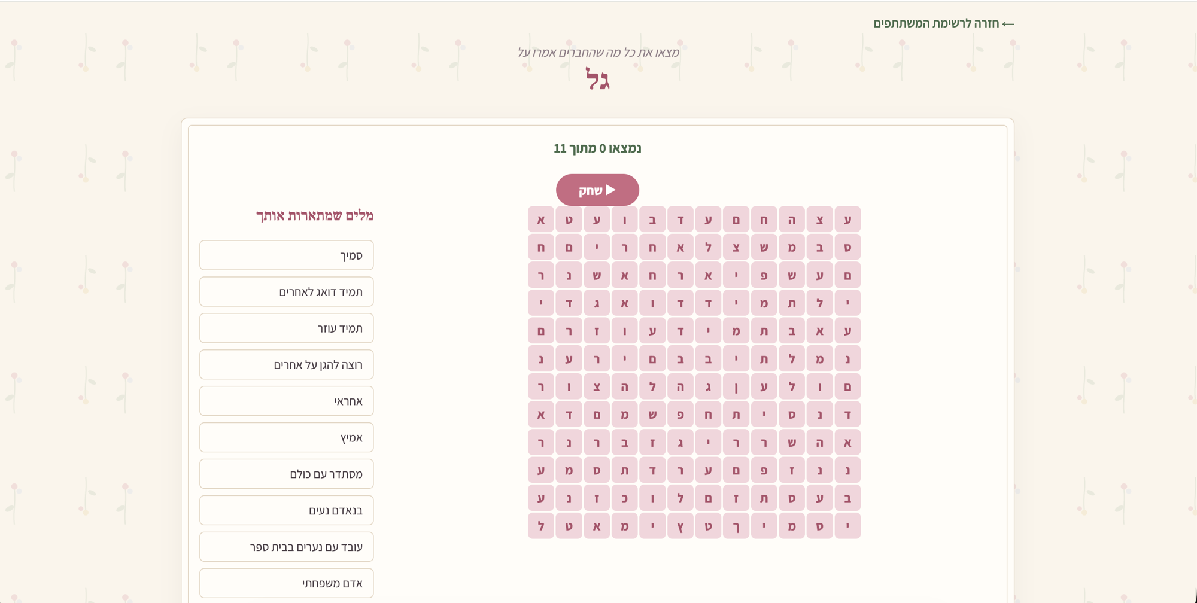1197x603 pixels.
Task: Click the final kaf ך grid cell
Action: (x=736, y=526)
